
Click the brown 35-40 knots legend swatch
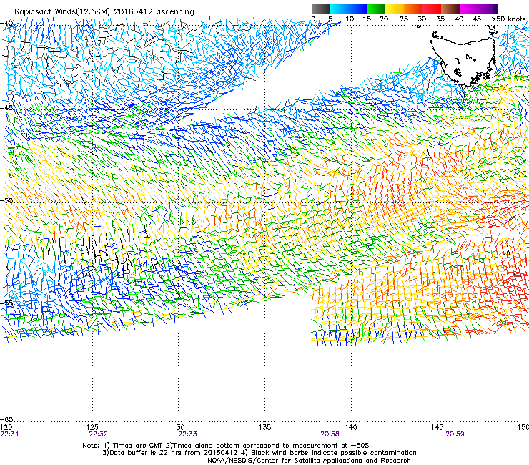[x=450, y=9]
